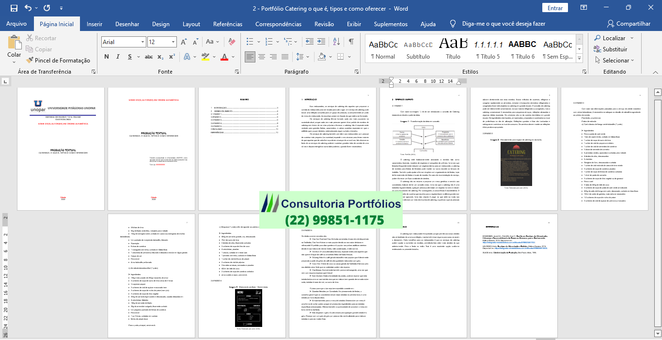This screenshot has width=662, height=340.
Task: Open the Exibir ribbon tab
Action: point(354,24)
